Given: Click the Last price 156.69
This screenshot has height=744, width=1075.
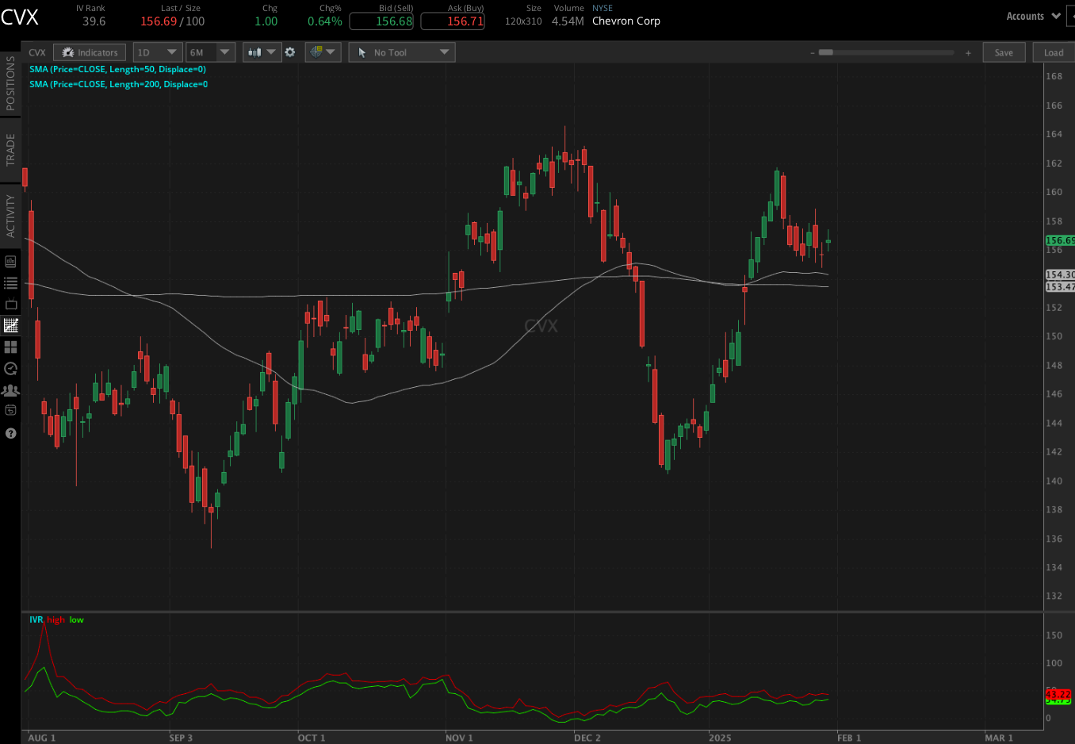Looking at the screenshot, I should [x=159, y=21].
